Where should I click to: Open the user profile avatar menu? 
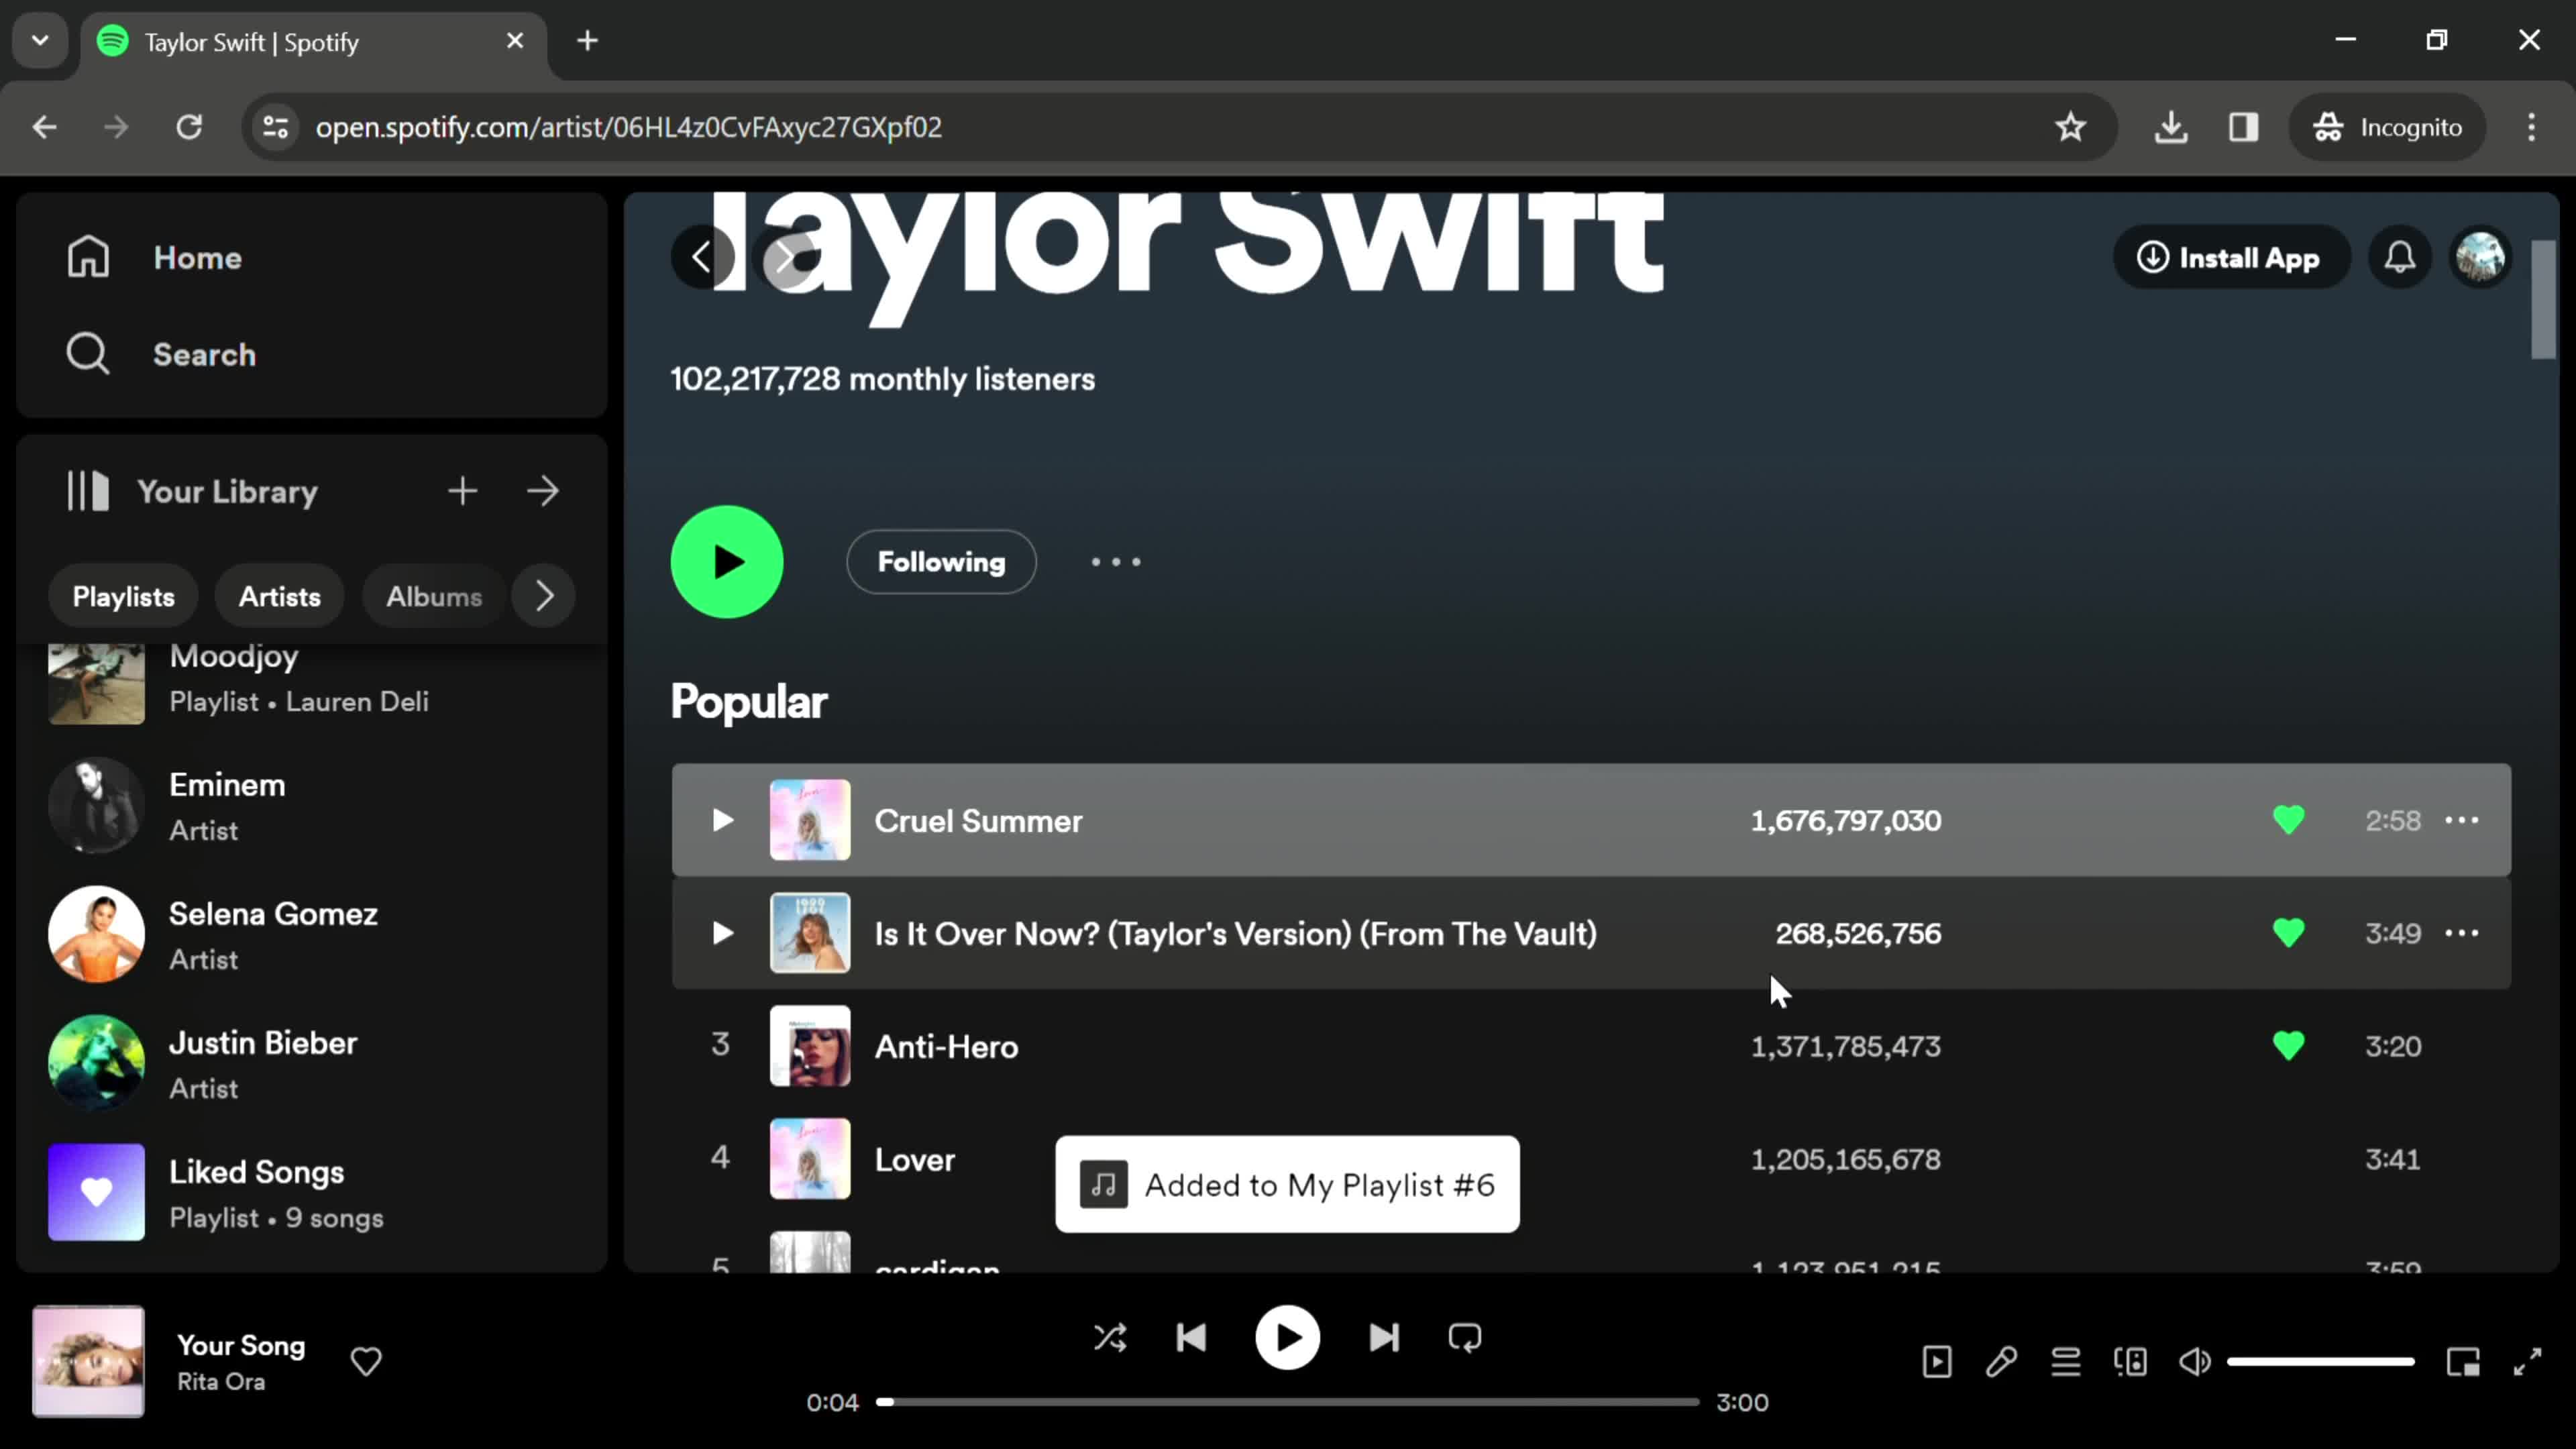point(2480,257)
